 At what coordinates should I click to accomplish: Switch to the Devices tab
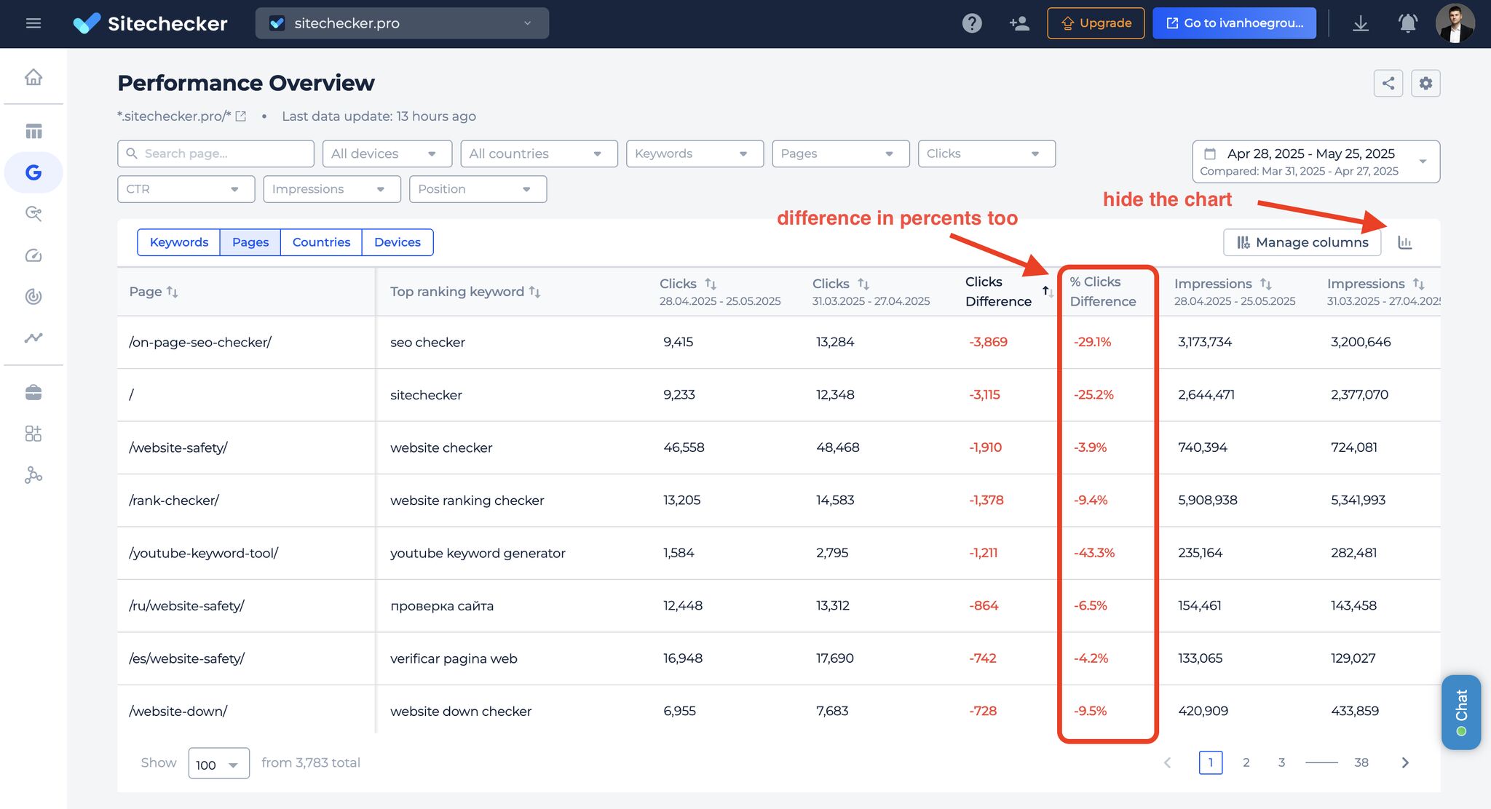[x=398, y=242]
